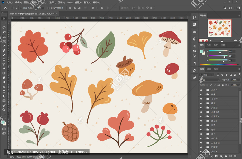242x159 pixels.
Task: Click the create new layer icon
Action: click(231, 156)
